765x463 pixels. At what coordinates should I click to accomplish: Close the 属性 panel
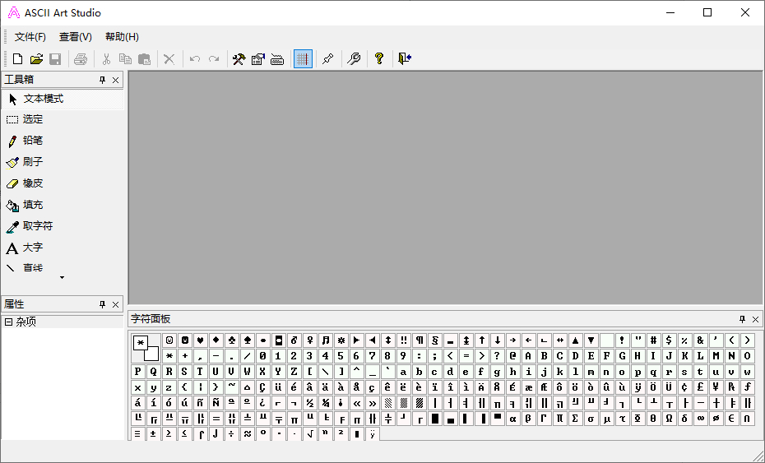coord(116,304)
